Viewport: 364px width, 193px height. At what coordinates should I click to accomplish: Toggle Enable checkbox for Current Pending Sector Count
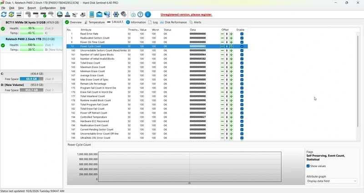[242, 130]
